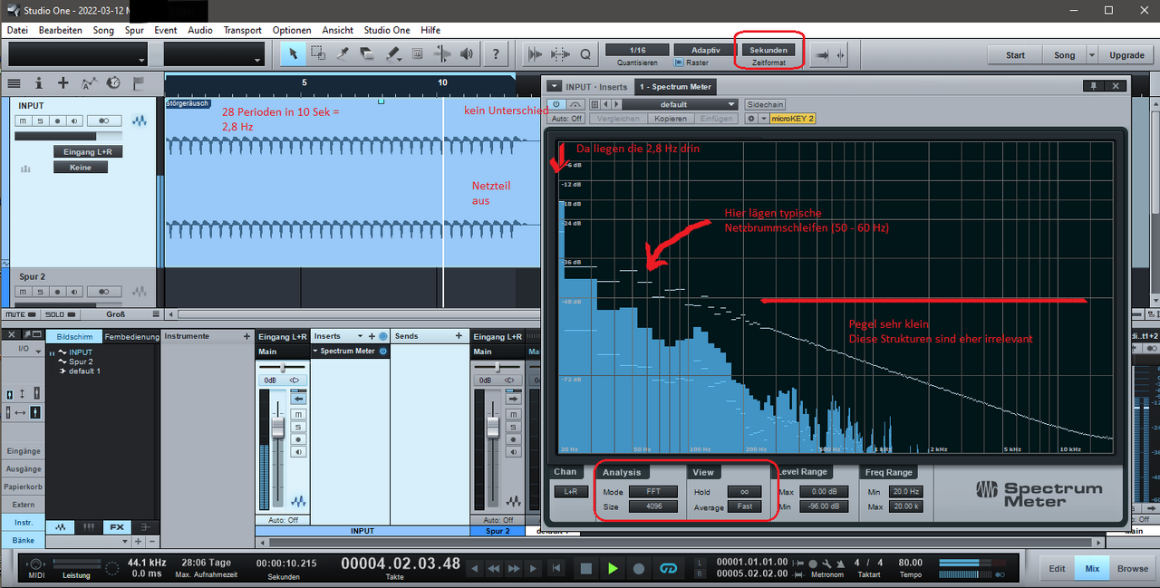Image resolution: width=1160 pixels, height=588 pixels.
Task: Click the Upgrade button
Action: tap(1126, 54)
